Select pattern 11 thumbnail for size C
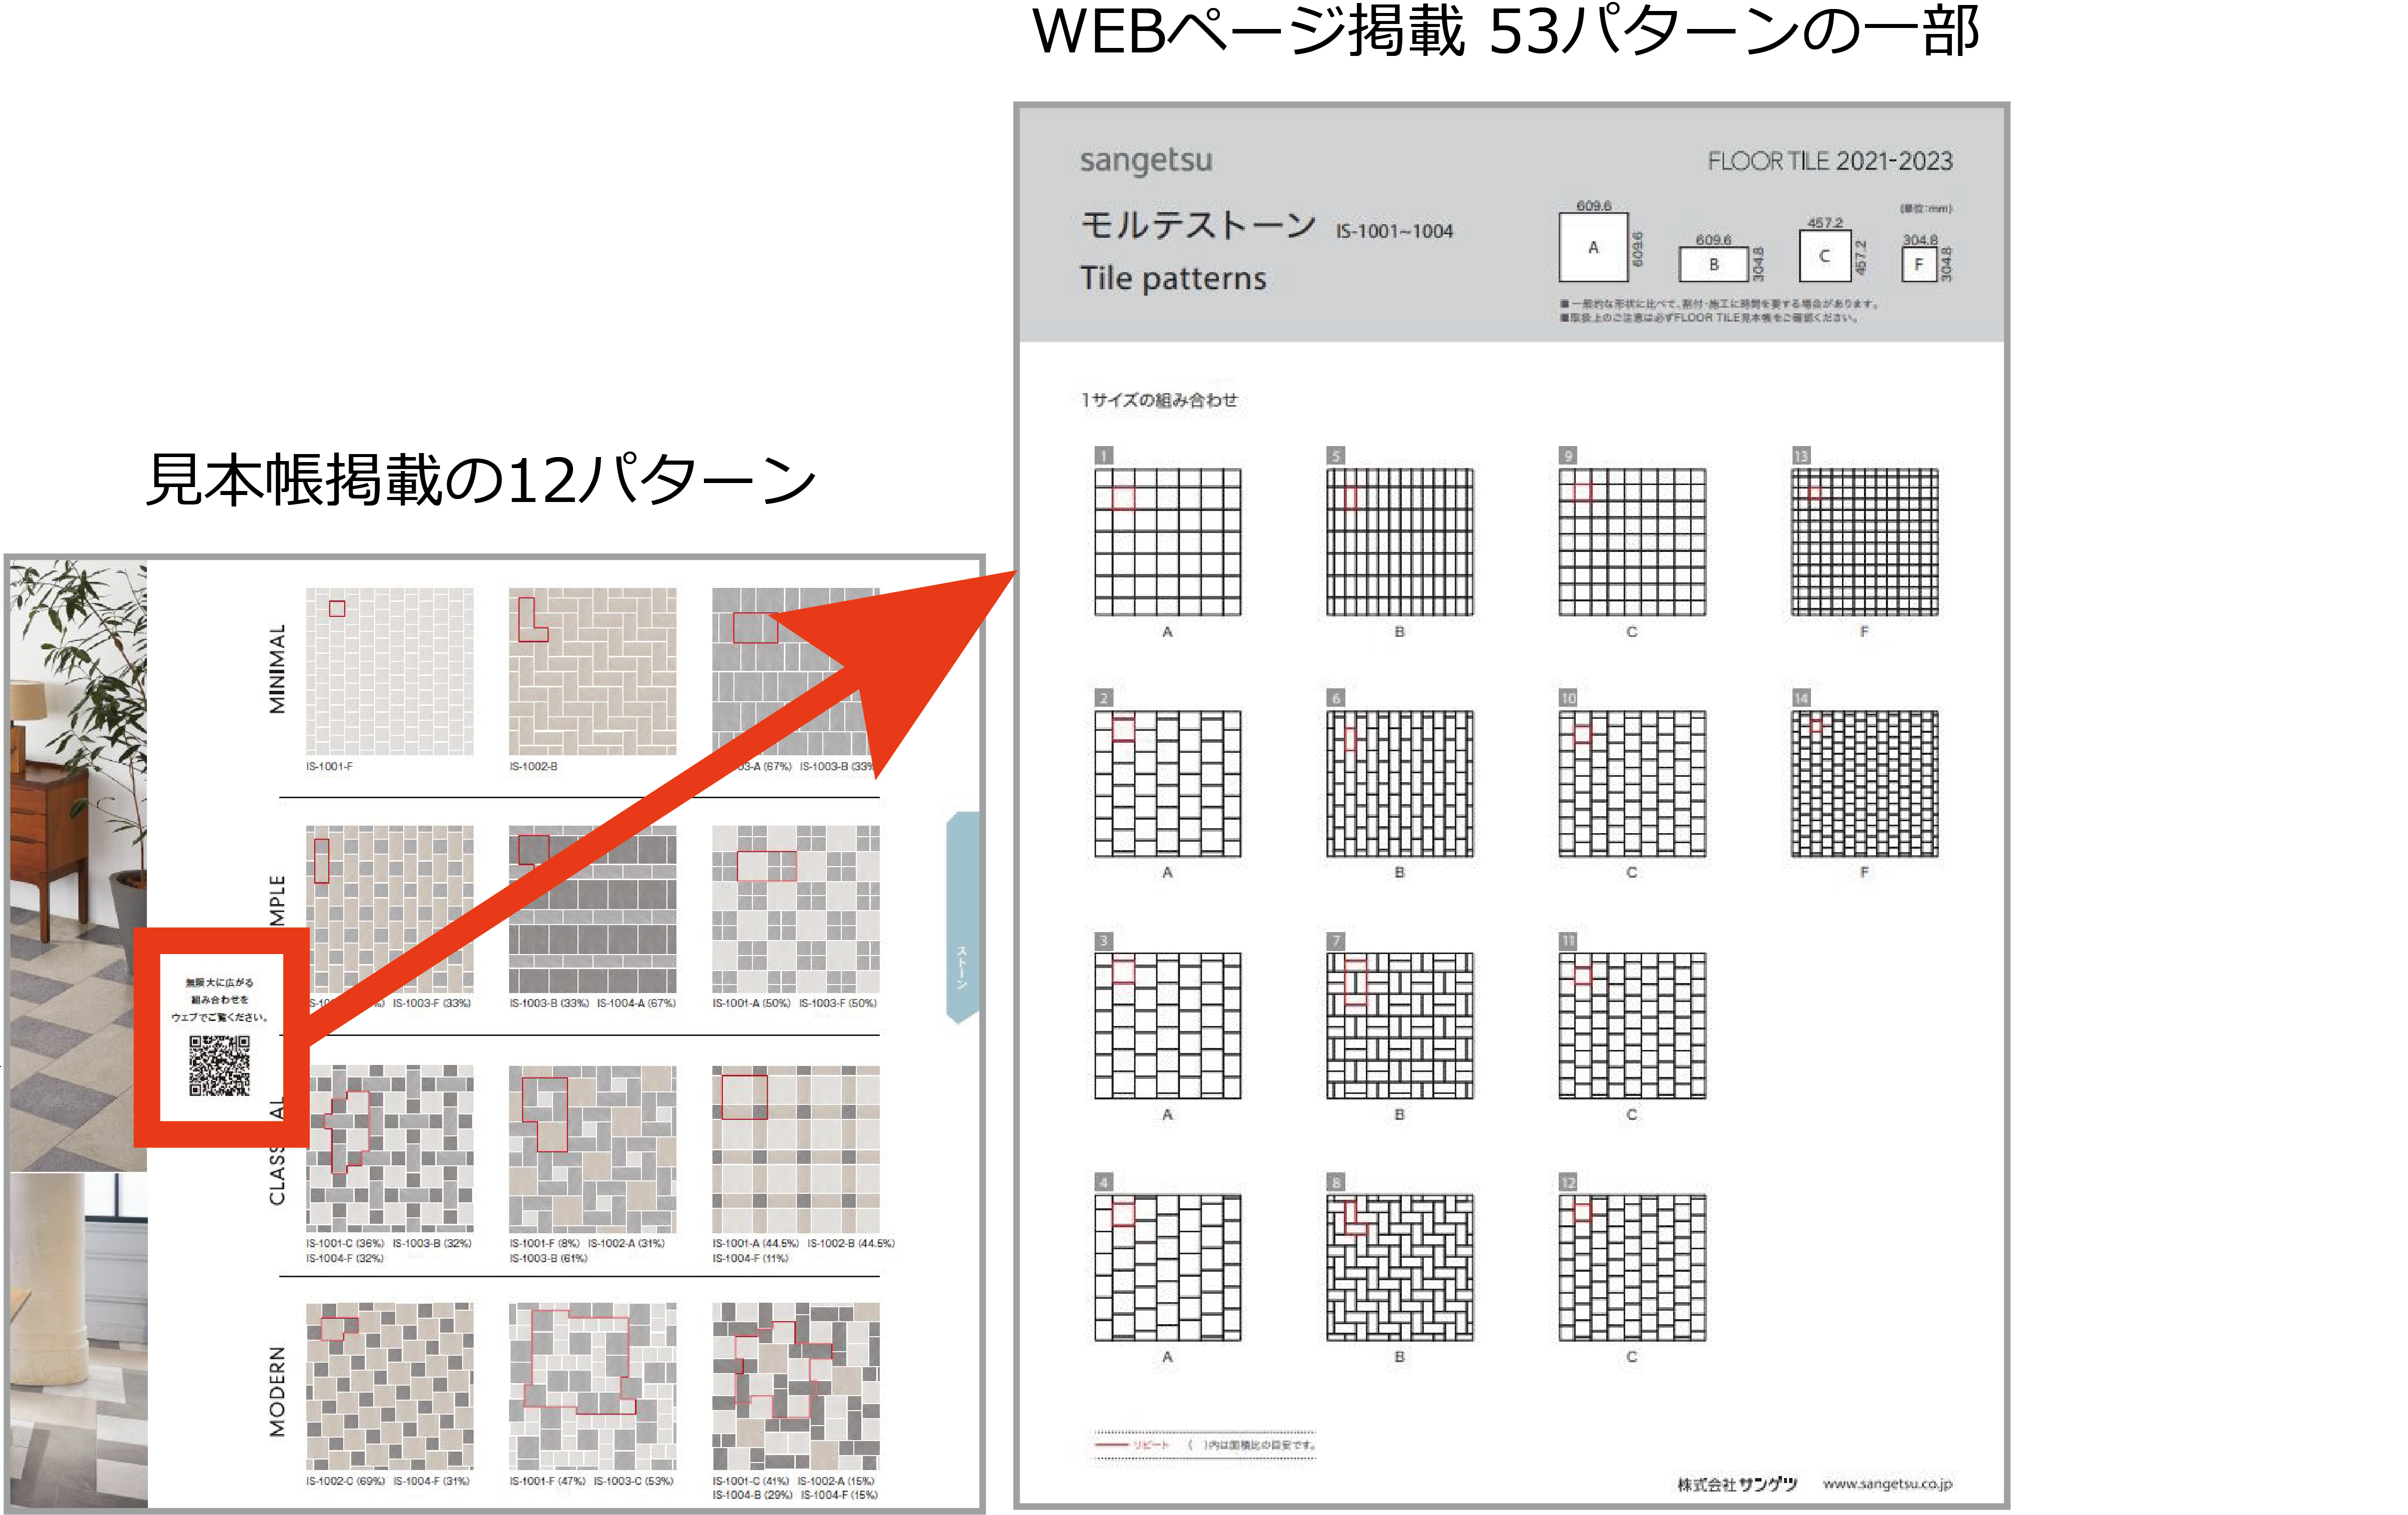 point(1632,1026)
